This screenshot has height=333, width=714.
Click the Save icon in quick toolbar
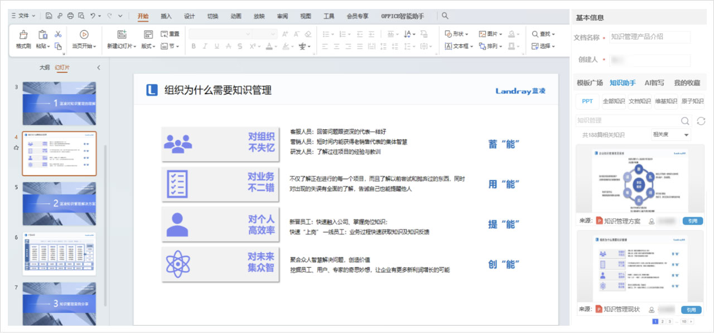pyautogui.click(x=49, y=16)
